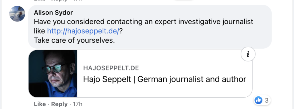
Task: Click the blue thumbs-up reaction icon
Action: coord(258,101)
